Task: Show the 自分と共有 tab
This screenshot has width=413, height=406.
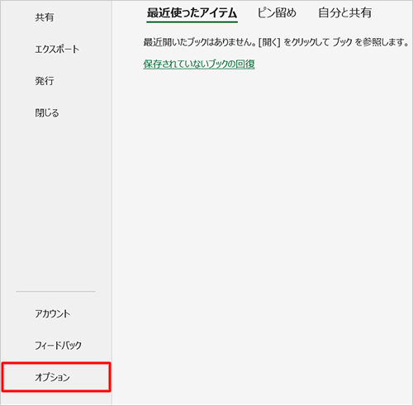Action: pyautogui.click(x=344, y=13)
